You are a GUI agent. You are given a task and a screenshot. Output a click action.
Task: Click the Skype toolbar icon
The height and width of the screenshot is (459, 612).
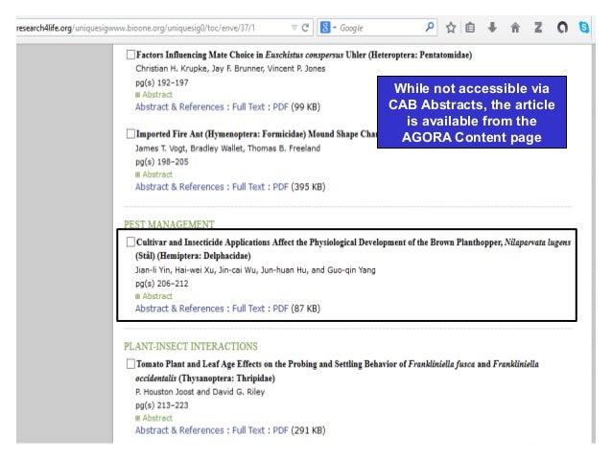tap(584, 27)
